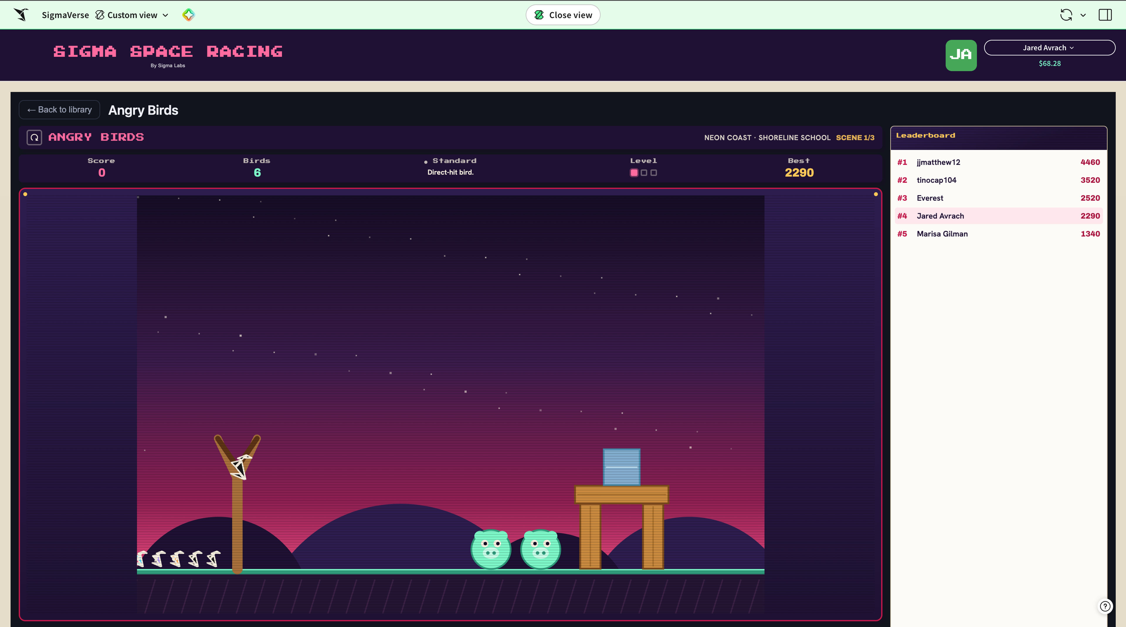Screen dimensions: 1126x627
Task: Toggle the side panel layout icon
Action: [x=1105, y=15]
